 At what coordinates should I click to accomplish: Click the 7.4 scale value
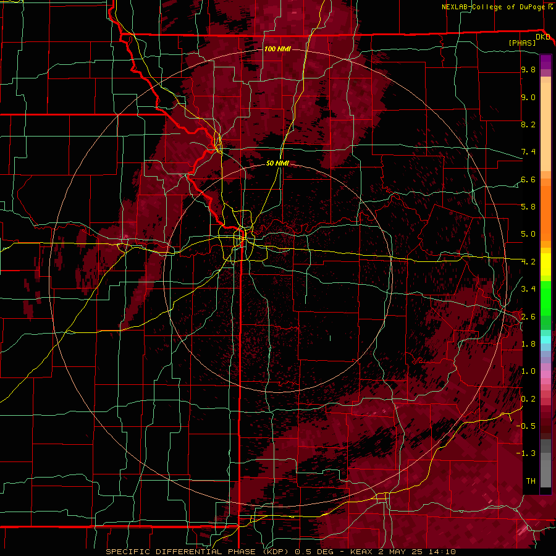[528, 152]
